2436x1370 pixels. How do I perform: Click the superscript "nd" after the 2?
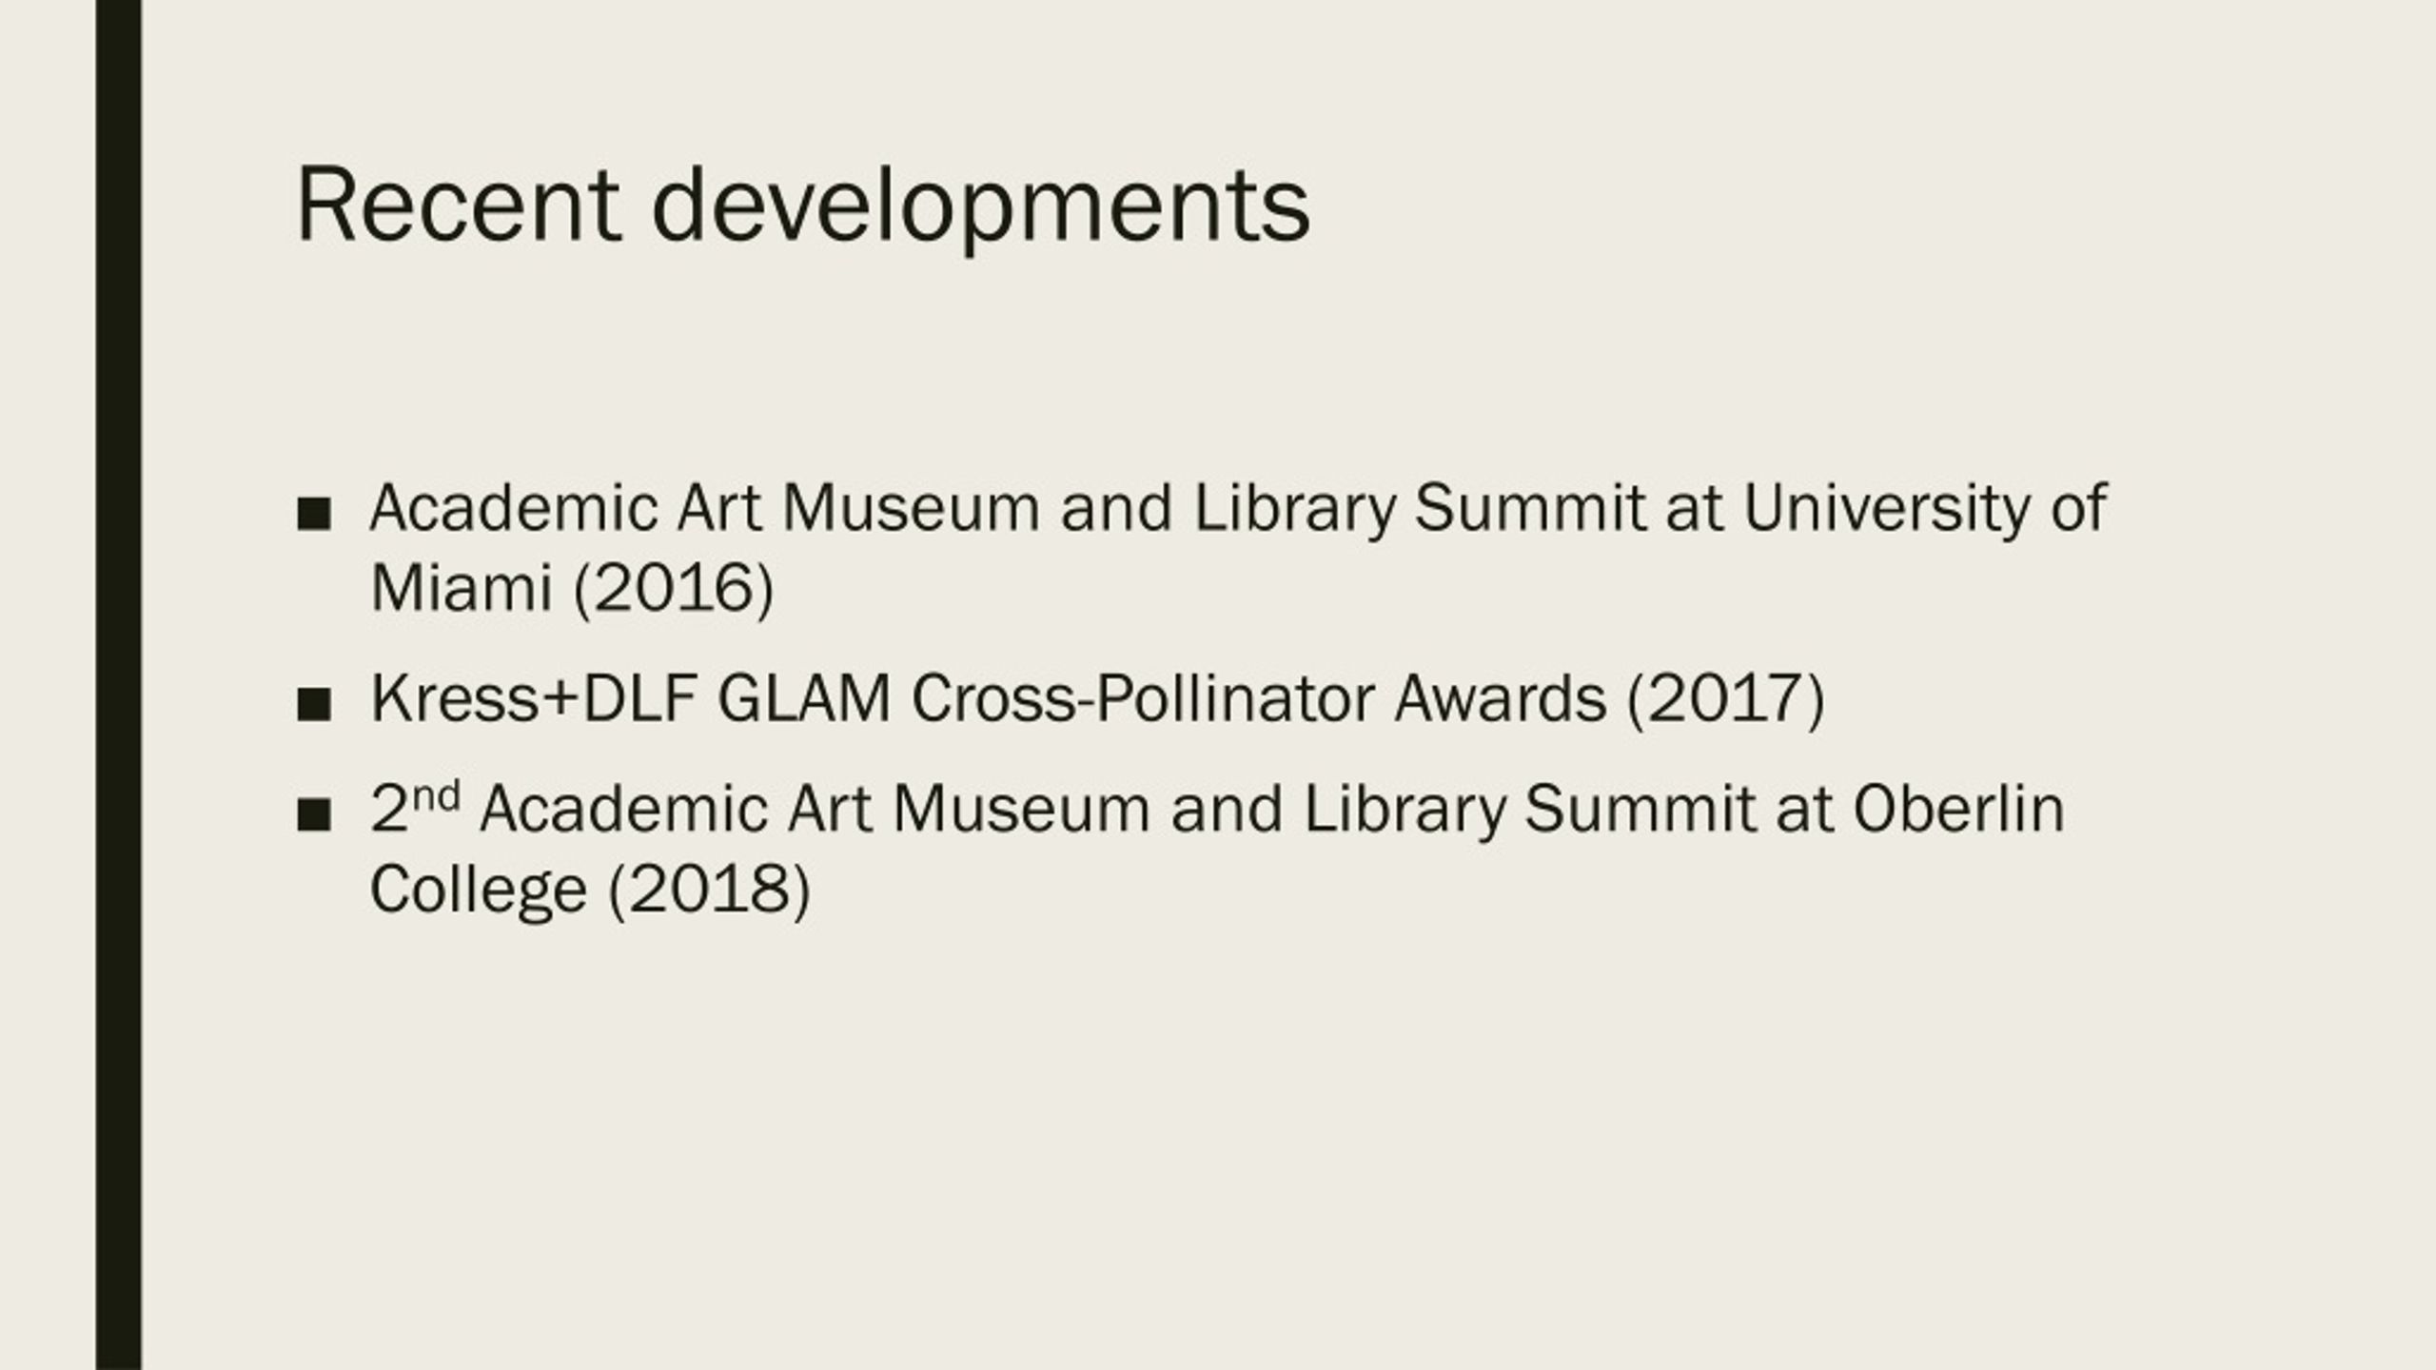437,796
